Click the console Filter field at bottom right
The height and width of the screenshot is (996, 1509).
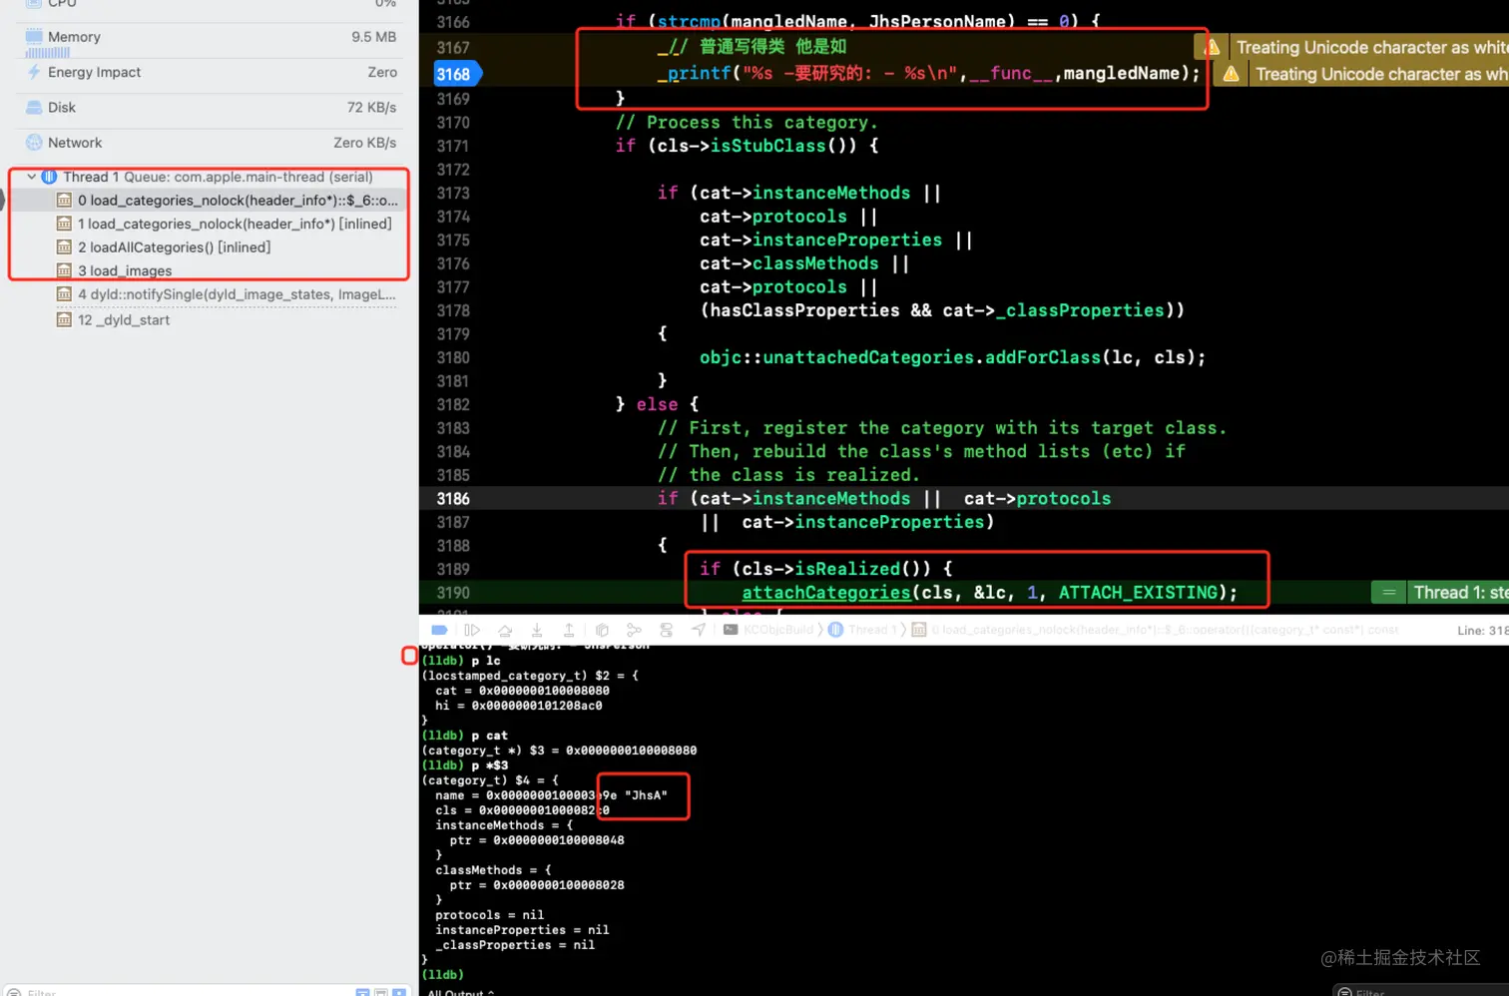point(1422,992)
